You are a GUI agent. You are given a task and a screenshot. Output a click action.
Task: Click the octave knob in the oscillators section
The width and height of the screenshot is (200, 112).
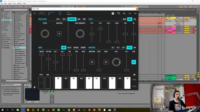click(x=45, y=34)
